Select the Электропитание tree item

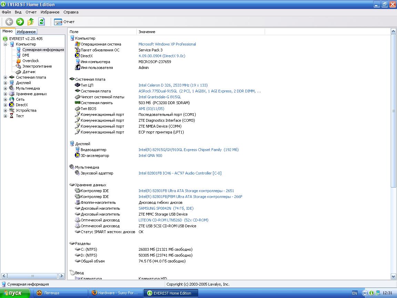point(37,66)
